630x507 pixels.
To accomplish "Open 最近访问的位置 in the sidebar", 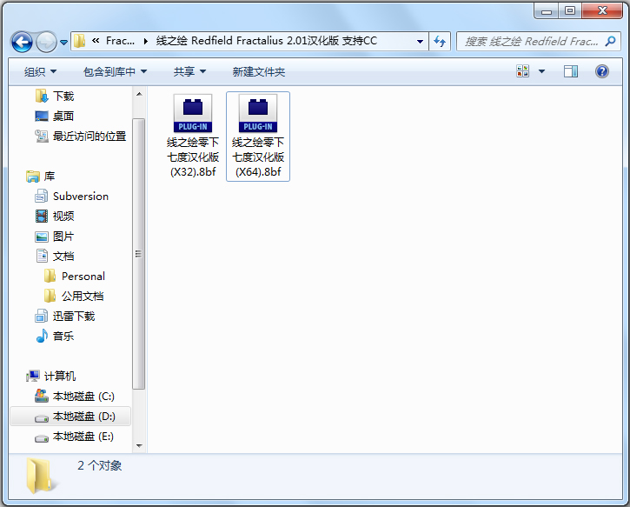I will (90, 137).
